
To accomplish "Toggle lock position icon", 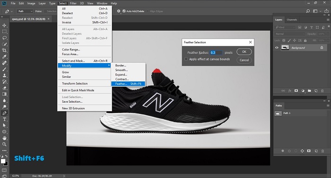I will (x=295, y=40).
